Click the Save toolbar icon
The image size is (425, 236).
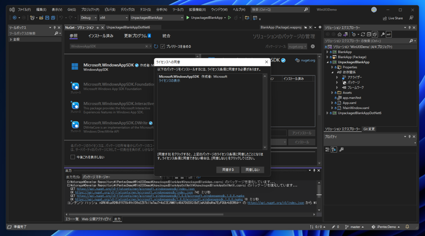pyautogui.click(x=47, y=17)
